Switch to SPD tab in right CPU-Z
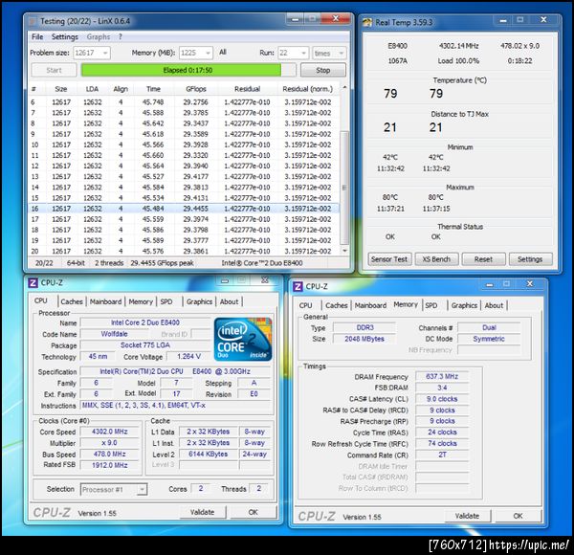 (x=431, y=305)
